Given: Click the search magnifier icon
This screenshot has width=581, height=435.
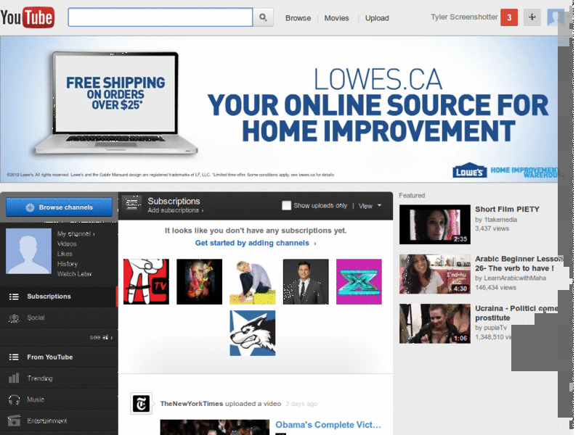Looking at the screenshot, I should pyautogui.click(x=262, y=16).
